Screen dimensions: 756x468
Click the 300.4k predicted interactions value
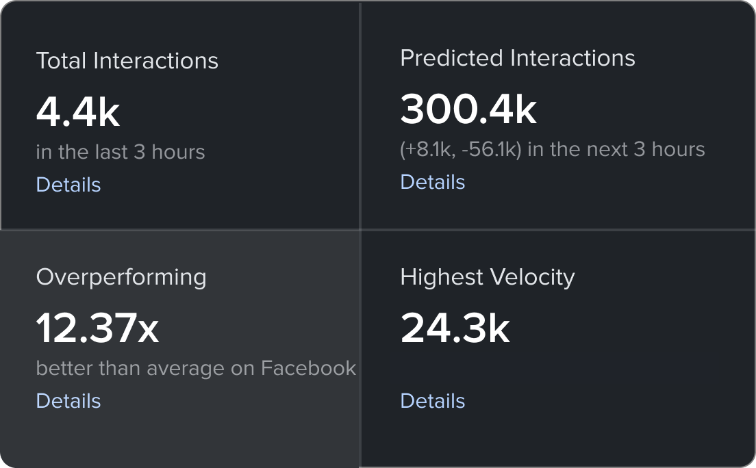(x=468, y=109)
